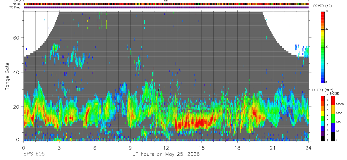Click the 151 CPID value at top

166,1
